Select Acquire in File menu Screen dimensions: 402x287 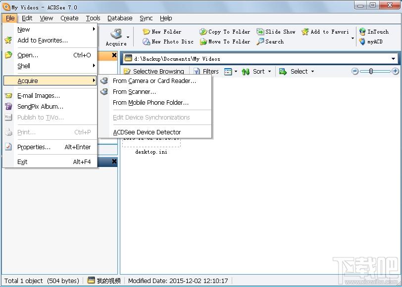[x=50, y=81]
